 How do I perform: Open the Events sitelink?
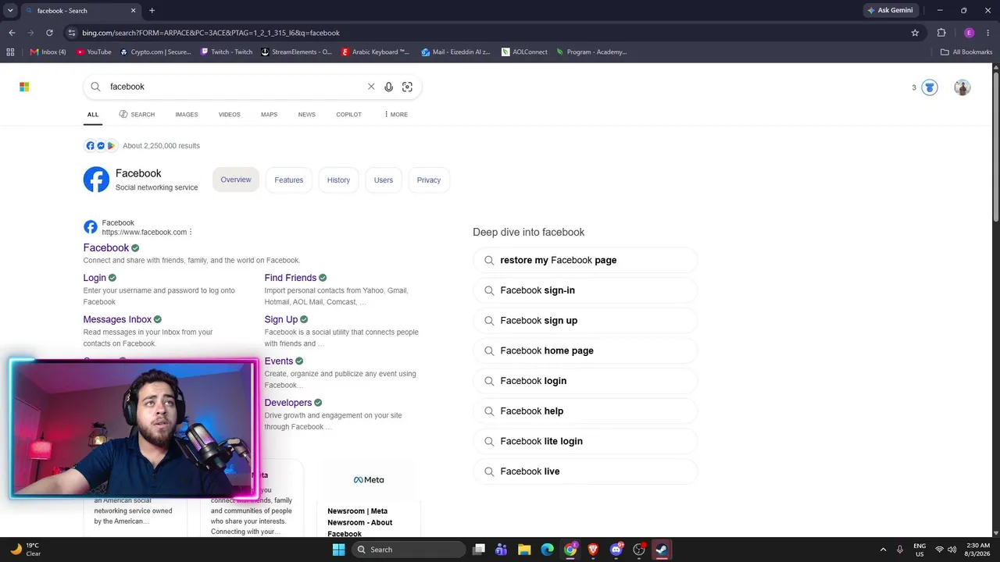279,361
